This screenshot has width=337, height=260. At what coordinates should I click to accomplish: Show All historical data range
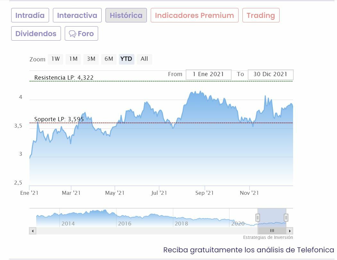pyautogui.click(x=144, y=59)
